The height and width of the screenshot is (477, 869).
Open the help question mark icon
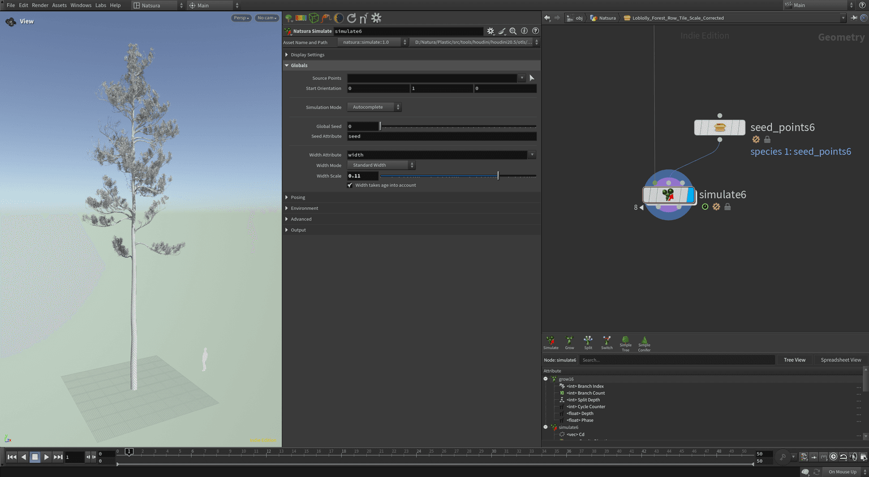[x=535, y=31]
